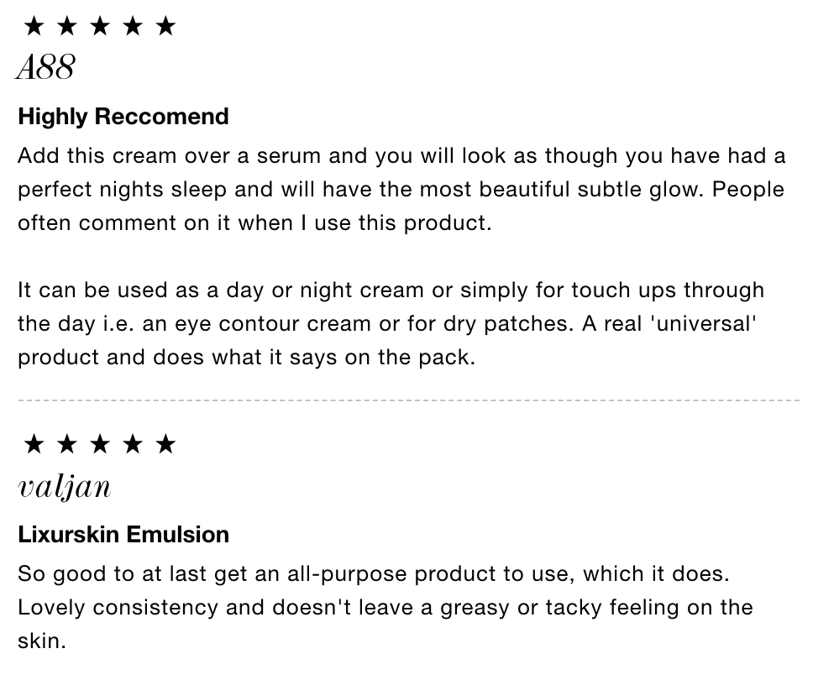Click the second star of valjan's rating
This screenshot has height=680, width=813.
point(67,444)
